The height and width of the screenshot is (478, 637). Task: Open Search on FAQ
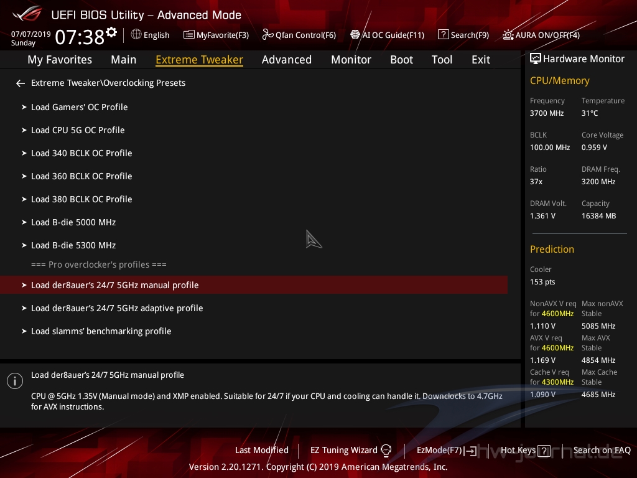click(602, 451)
